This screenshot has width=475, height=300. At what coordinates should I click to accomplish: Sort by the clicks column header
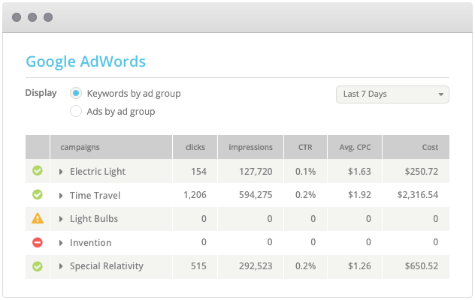click(x=195, y=147)
